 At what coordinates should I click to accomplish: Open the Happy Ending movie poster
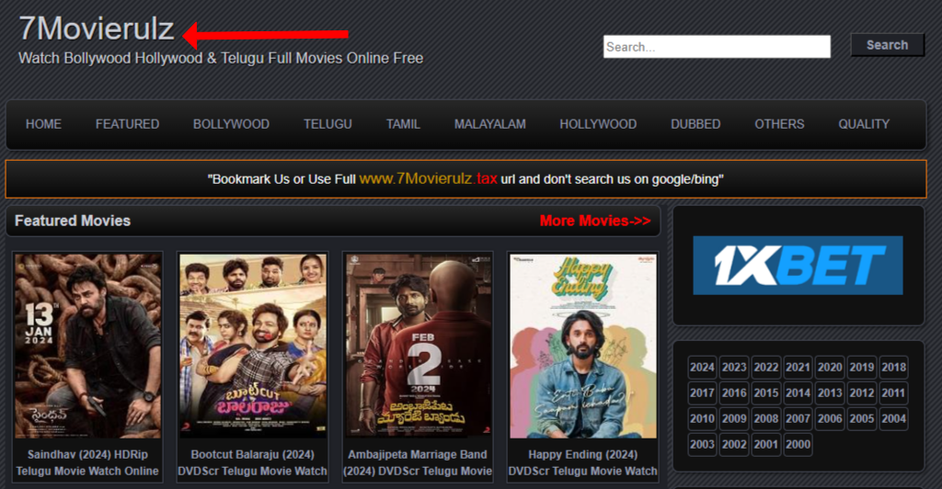pos(582,346)
